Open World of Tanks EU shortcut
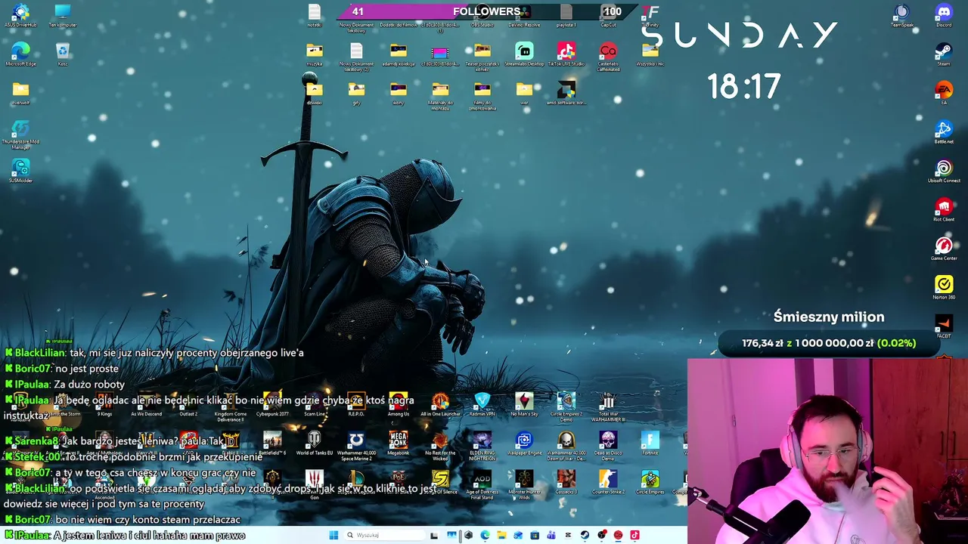 click(314, 444)
